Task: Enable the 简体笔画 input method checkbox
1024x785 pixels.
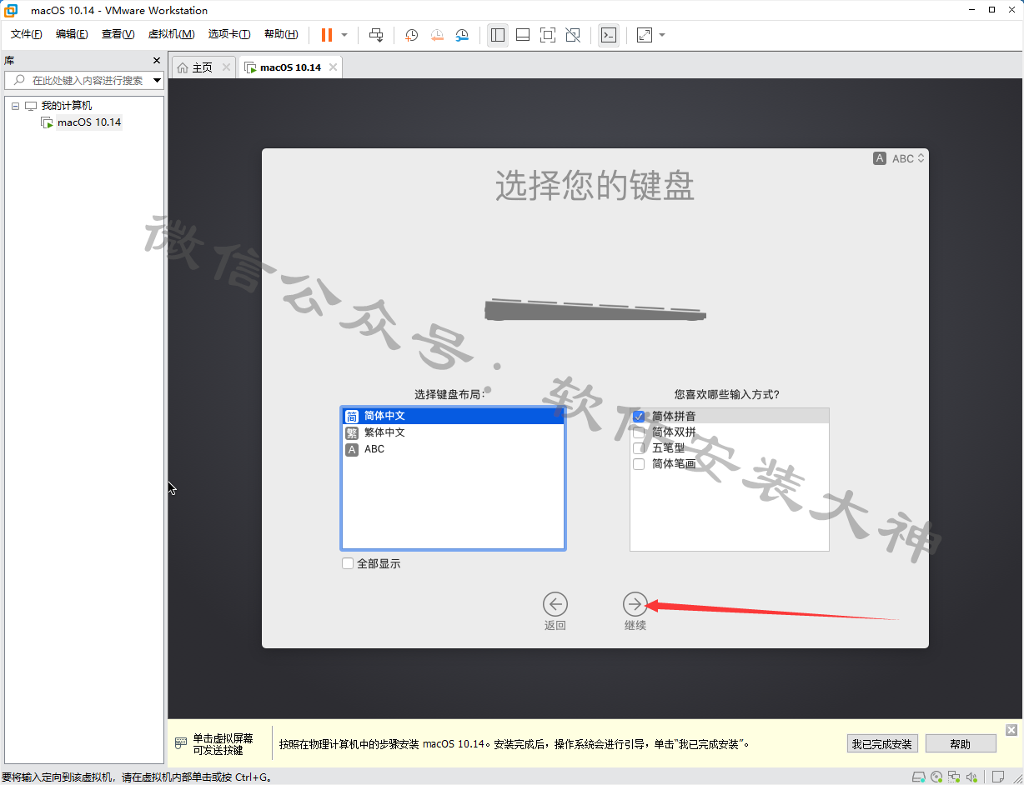Action: point(639,464)
